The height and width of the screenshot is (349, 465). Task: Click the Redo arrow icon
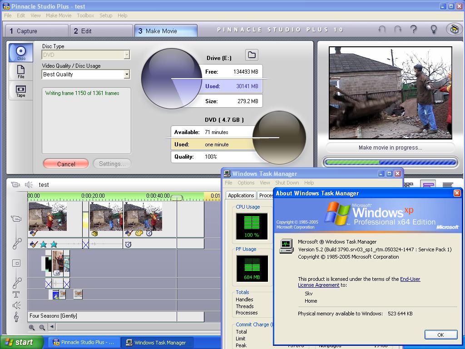point(398,30)
